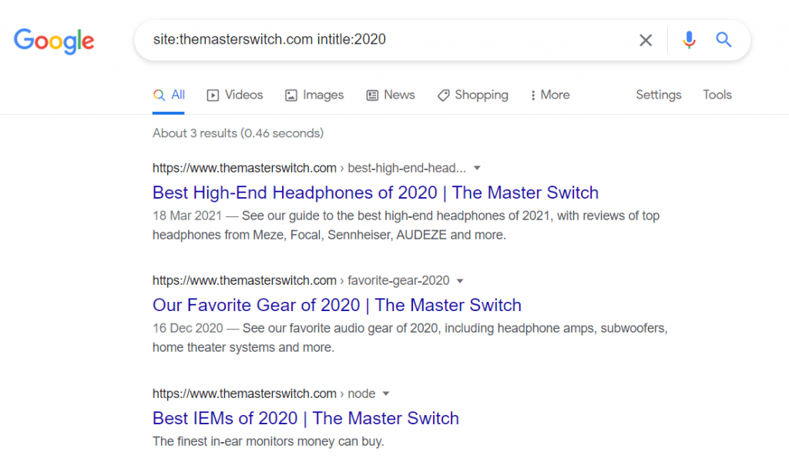
Task: Expand the More search categories menu
Action: click(550, 95)
